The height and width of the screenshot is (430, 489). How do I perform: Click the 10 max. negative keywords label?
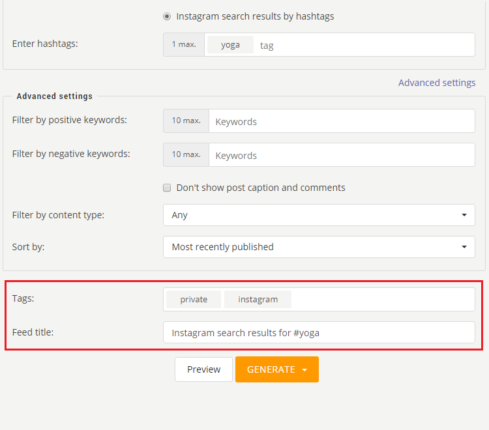[186, 155]
